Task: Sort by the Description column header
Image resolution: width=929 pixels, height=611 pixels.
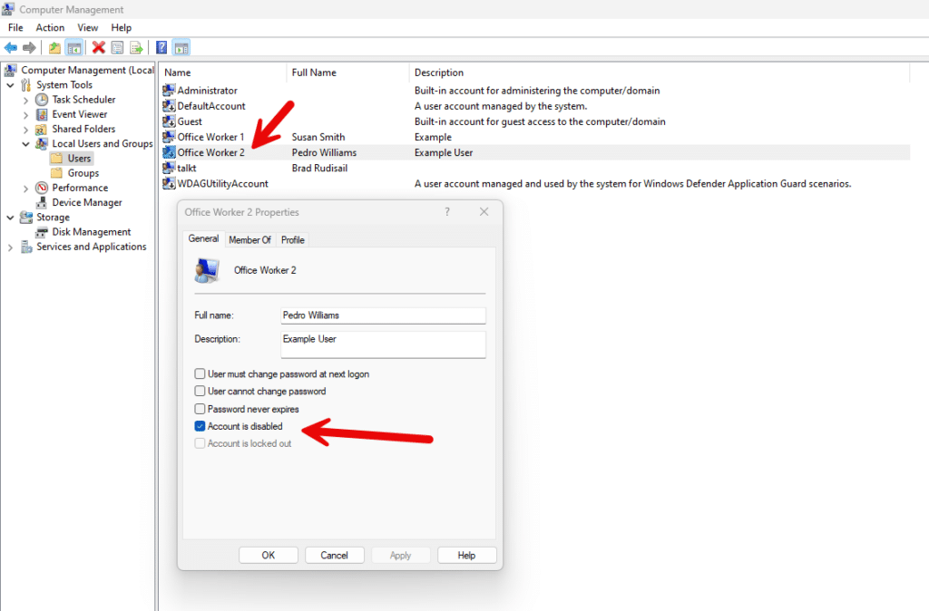Action: [660, 73]
